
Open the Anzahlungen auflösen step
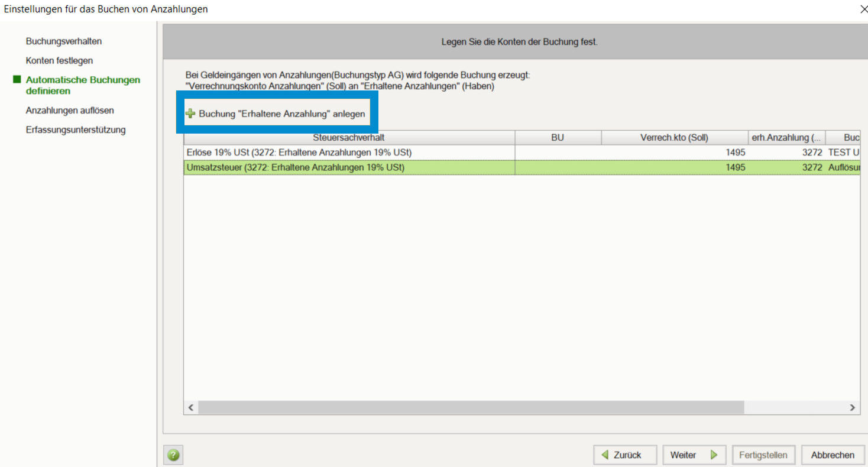(70, 111)
